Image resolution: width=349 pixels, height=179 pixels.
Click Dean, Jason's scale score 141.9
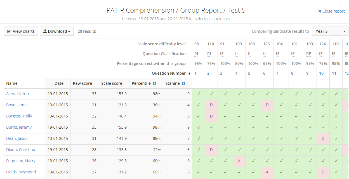[122, 138]
